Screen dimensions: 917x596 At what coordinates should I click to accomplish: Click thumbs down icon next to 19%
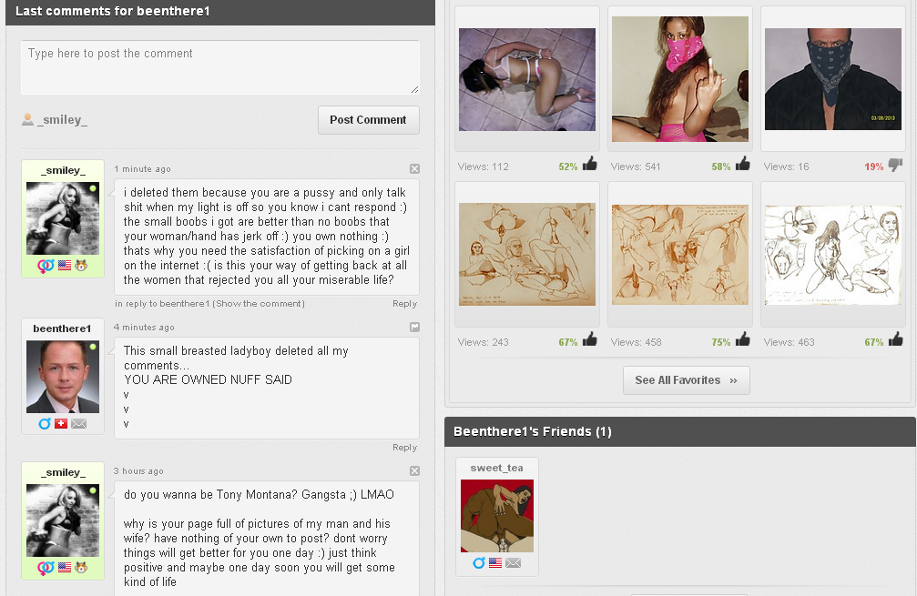tap(895, 165)
